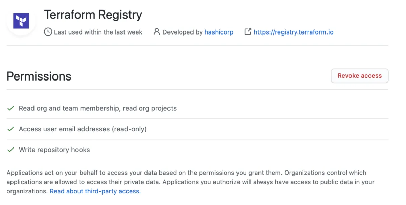Image resolution: width=406 pixels, height=205 pixels.
Task: Select the 'Last used within the last week' text
Action: pos(98,32)
